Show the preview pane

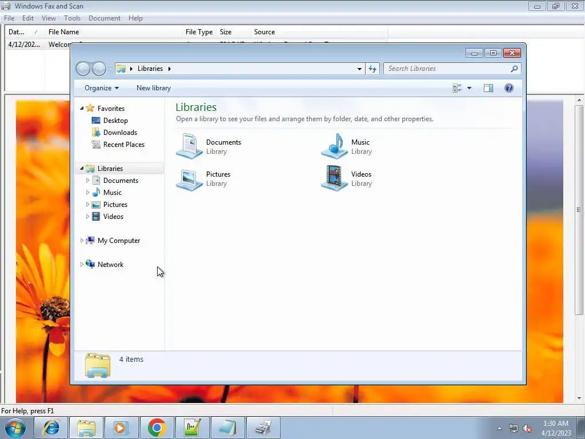click(x=488, y=88)
